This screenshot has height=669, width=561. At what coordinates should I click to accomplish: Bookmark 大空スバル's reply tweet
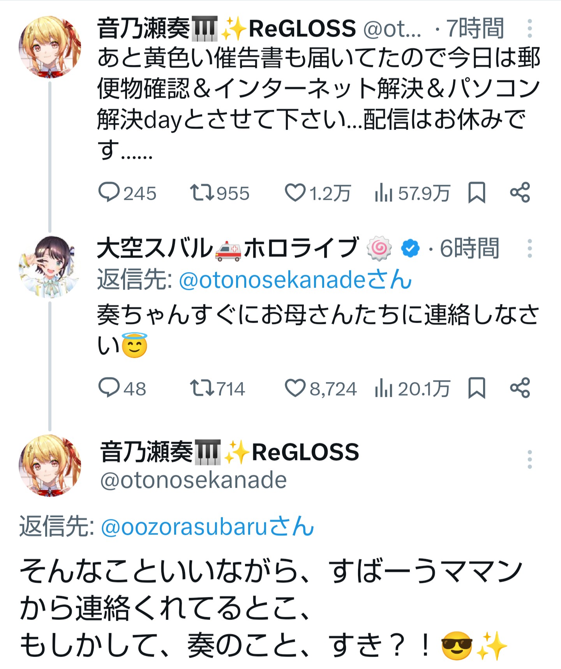tap(476, 388)
